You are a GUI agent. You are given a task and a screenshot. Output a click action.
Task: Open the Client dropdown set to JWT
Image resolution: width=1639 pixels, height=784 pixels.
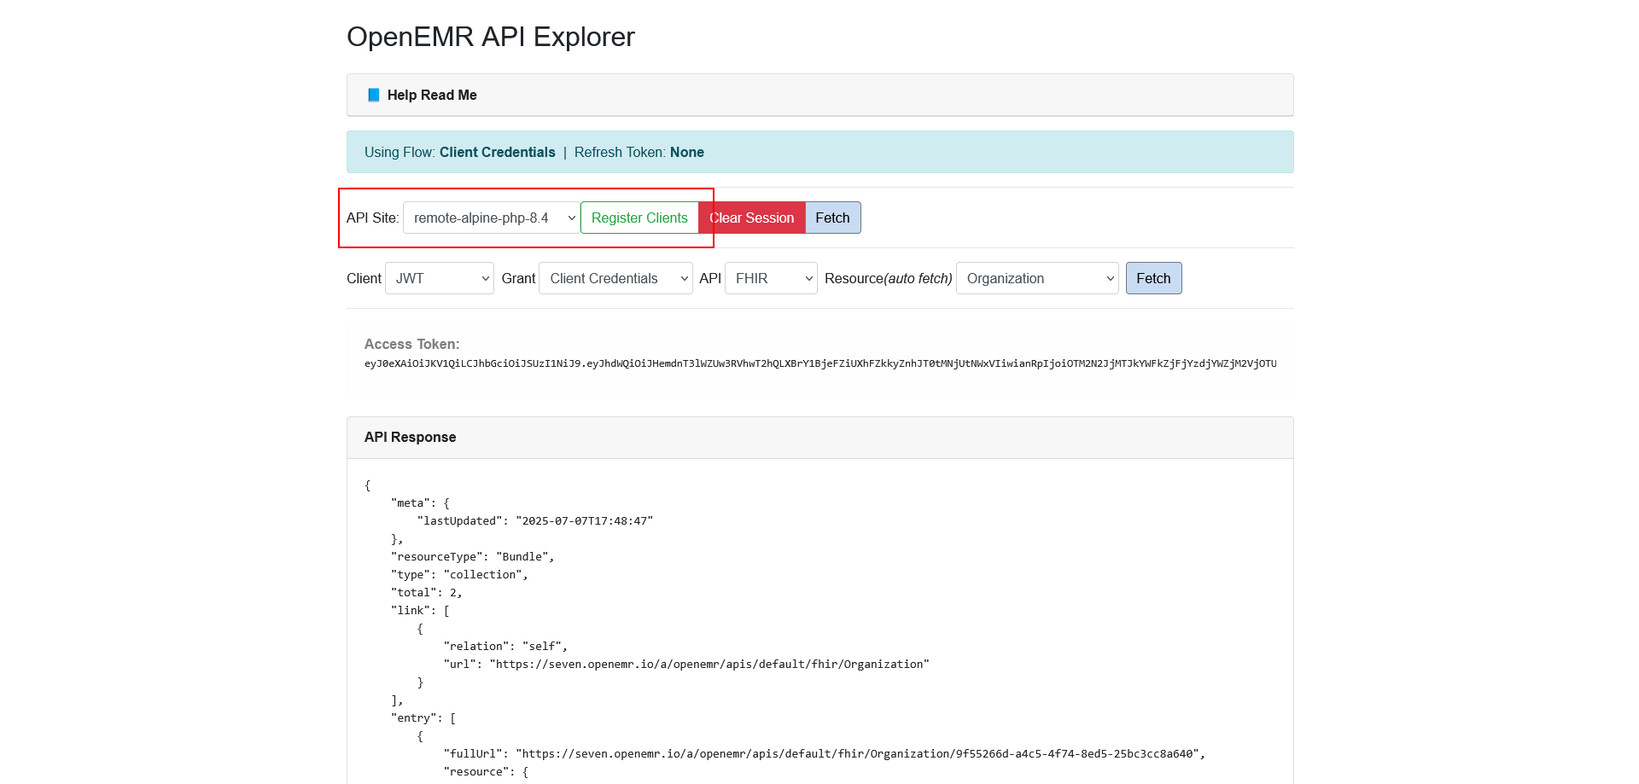coord(440,278)
